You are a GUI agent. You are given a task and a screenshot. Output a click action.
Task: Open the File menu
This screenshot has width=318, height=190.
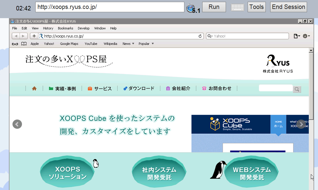point(15,29)
